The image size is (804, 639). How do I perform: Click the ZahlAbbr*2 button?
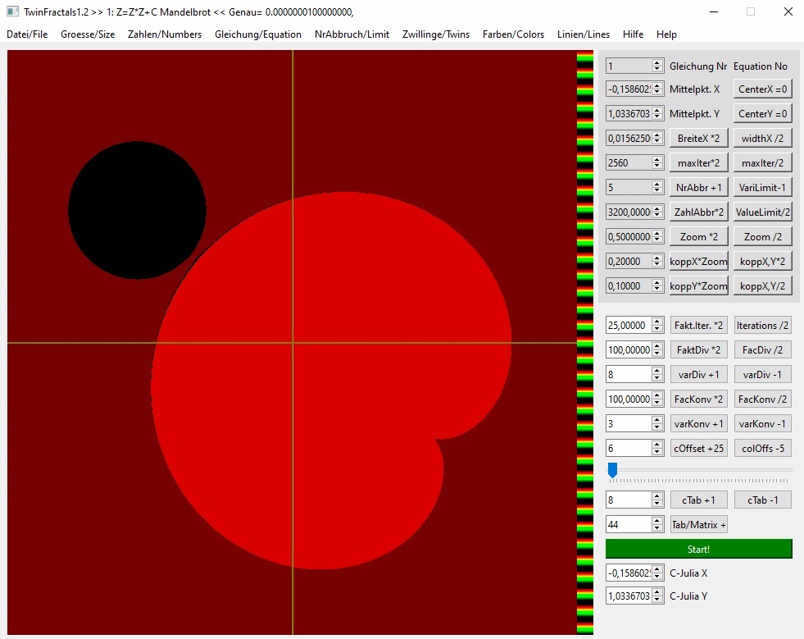698,212
